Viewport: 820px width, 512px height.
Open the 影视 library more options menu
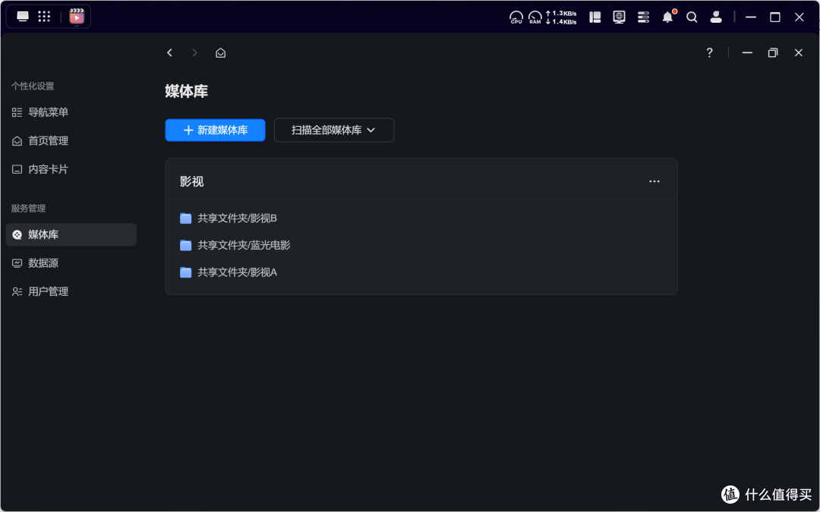point(654,181)
